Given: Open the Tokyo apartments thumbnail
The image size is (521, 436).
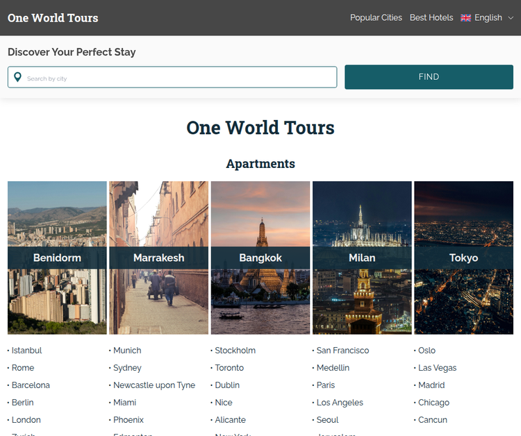Looking at the screenshot, I should 463,258.
